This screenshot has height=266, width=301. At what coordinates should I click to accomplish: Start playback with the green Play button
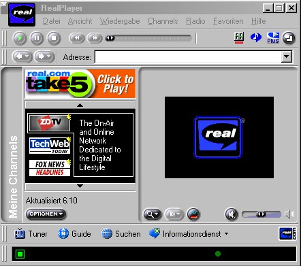20,38
